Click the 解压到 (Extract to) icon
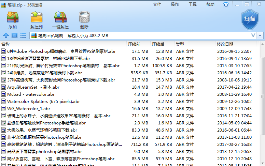The height and width of the screenshot is (166, 265). pos(36,18)
